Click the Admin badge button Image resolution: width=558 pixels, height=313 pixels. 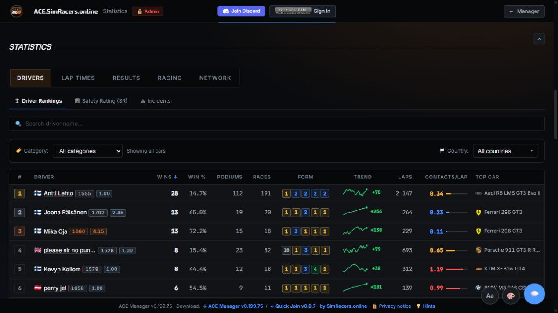(148, 11)
